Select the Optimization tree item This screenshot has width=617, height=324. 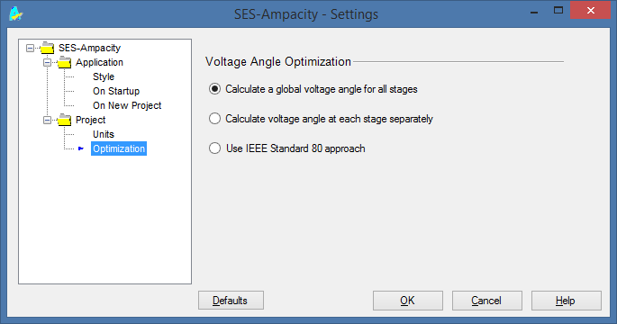(119, 148)
